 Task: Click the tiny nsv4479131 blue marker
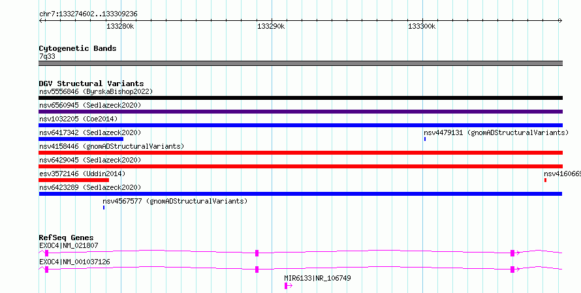[x=425, y=139]
